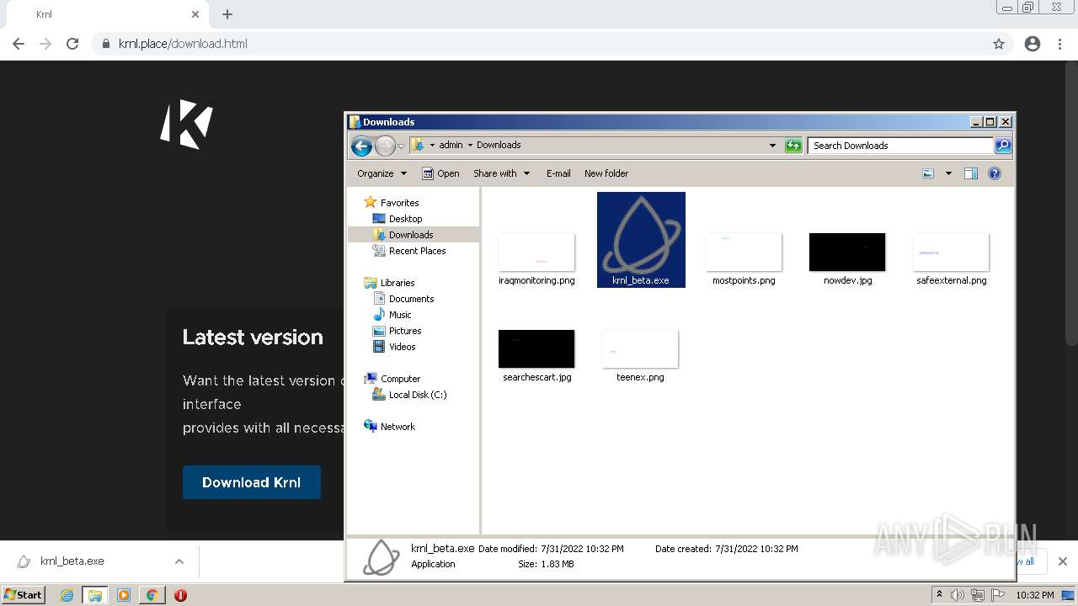Click the E-mail toolbar command
Image resolution: width=1078 pixels, height=606 pixels.
[558, 173]
